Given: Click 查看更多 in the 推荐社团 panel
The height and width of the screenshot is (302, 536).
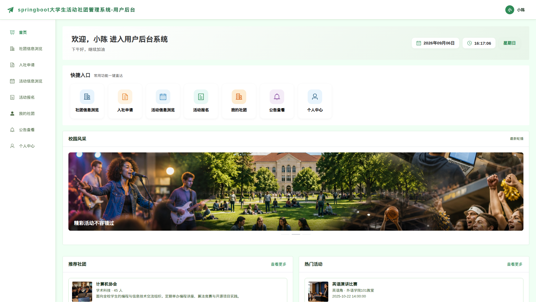Looking at the screenshot, I should [x=279, y=264].
